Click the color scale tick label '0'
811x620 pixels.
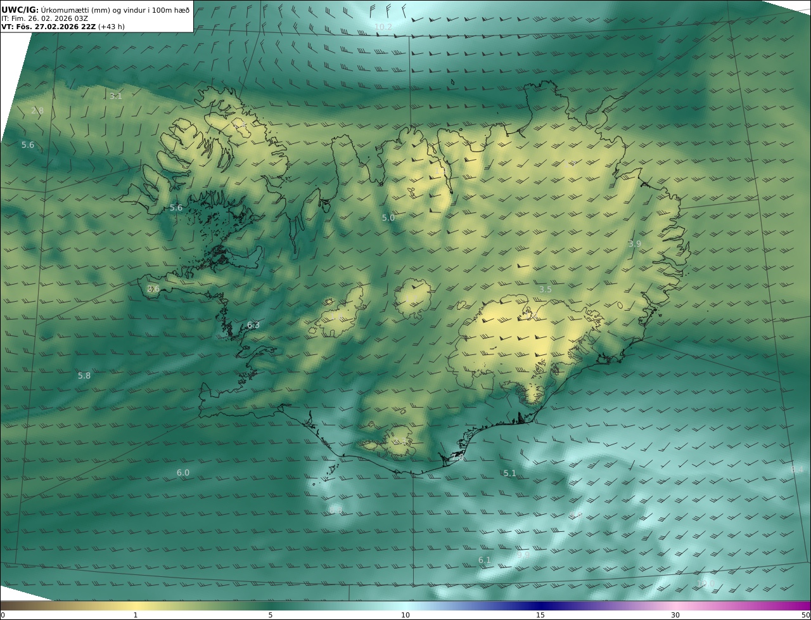(x=3, y=615)
